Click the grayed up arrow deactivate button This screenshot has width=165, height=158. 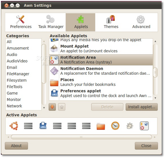[x=62, y=107]
